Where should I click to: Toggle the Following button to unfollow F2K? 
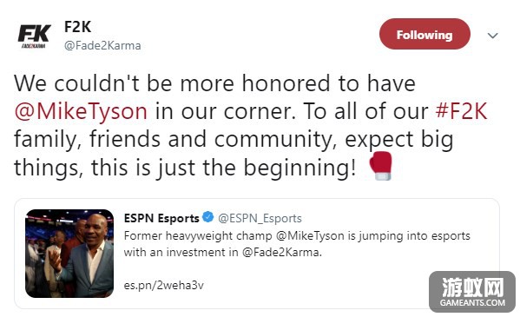(425, 34)
